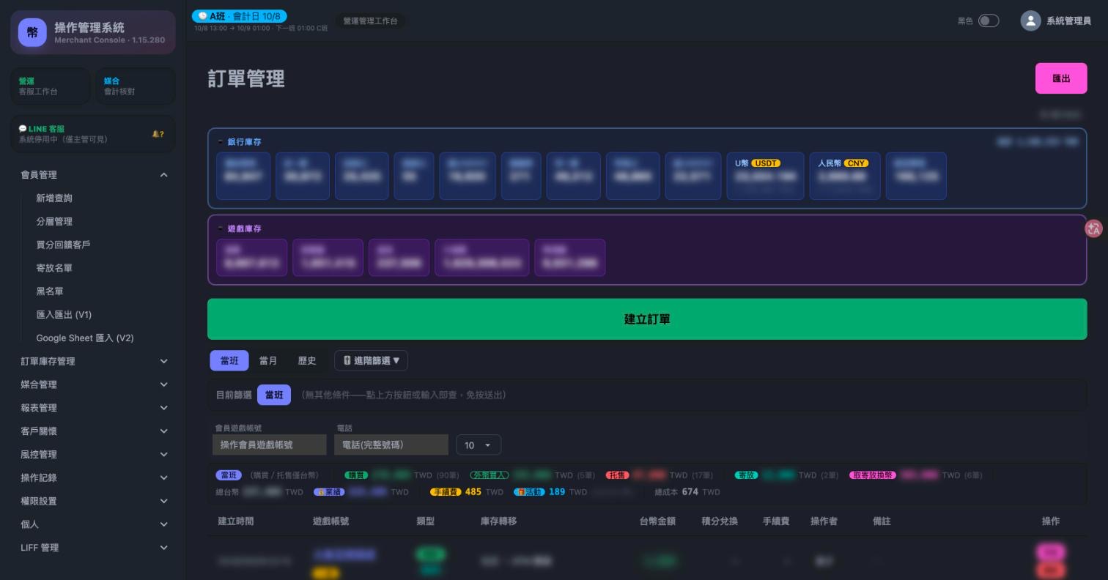Open the 進階篩選 advanced filter dropdown
Viewport: 1108px width, 580px height.
371,360
